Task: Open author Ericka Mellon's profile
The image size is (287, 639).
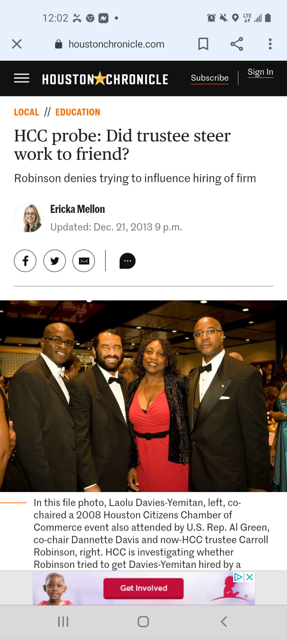Action: tap(77, 209)
